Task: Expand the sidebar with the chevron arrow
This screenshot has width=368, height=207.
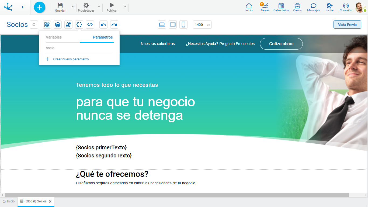Action: (x=22, y=7)
